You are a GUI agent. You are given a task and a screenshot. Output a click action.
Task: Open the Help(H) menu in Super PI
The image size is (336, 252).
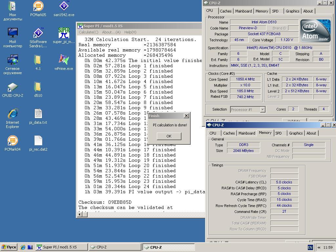130,32
